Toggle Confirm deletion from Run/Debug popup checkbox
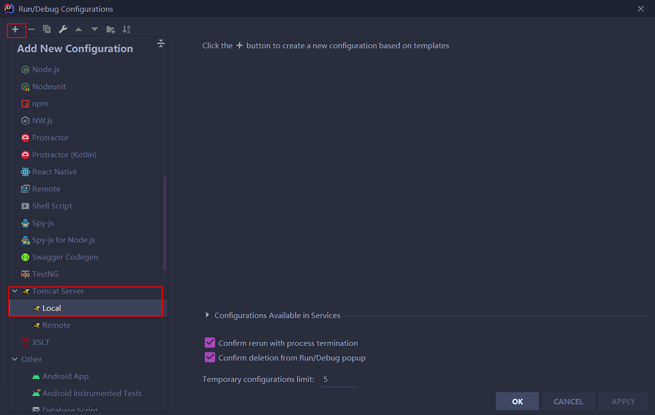The width and height of the screenshot is (655, 415). click(x=210, y=358)
